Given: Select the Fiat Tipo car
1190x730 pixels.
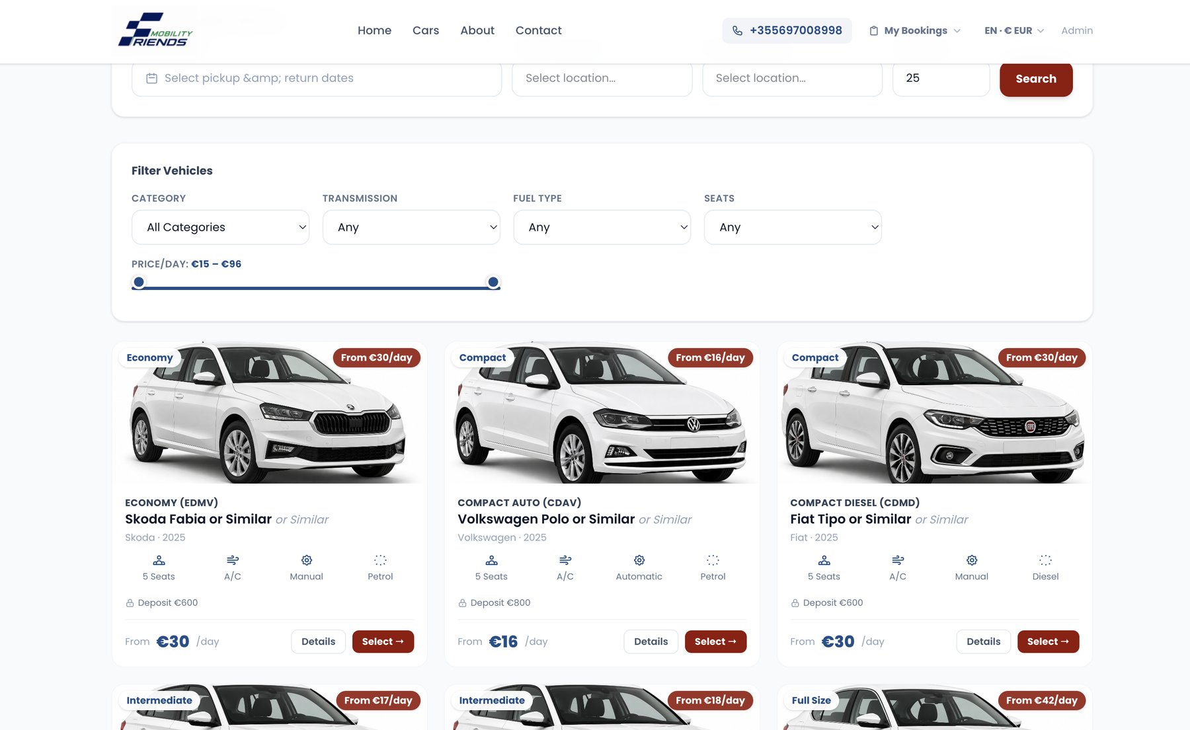Looking at the screenshot, I should pyautogui.click(x=1048, y=641).
